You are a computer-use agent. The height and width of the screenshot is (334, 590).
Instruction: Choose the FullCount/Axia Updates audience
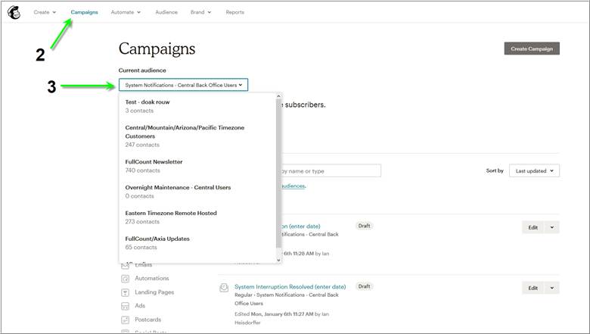click(x=197, y=243)
